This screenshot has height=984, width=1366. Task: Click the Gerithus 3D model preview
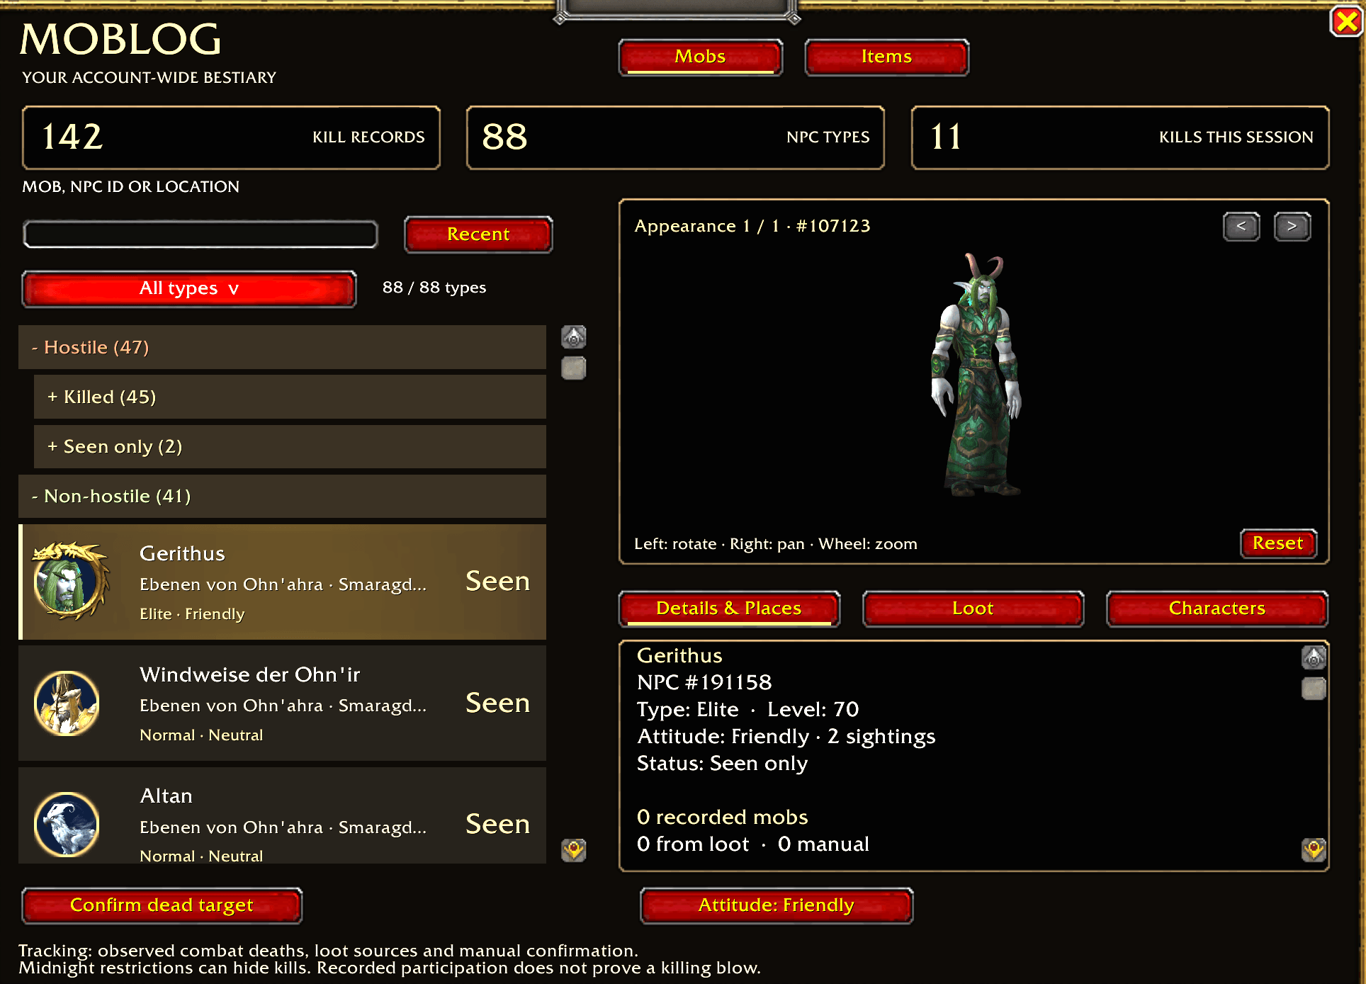978,375
